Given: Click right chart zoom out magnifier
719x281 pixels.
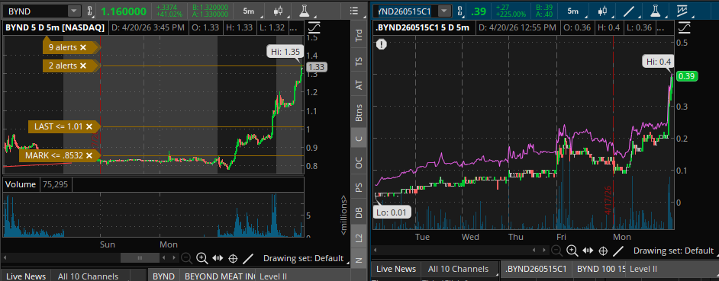Looking at the screenshot, I should [x=556, y=251].
